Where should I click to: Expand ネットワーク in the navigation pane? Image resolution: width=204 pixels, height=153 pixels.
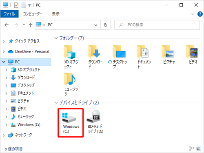(x=4, y=135)
